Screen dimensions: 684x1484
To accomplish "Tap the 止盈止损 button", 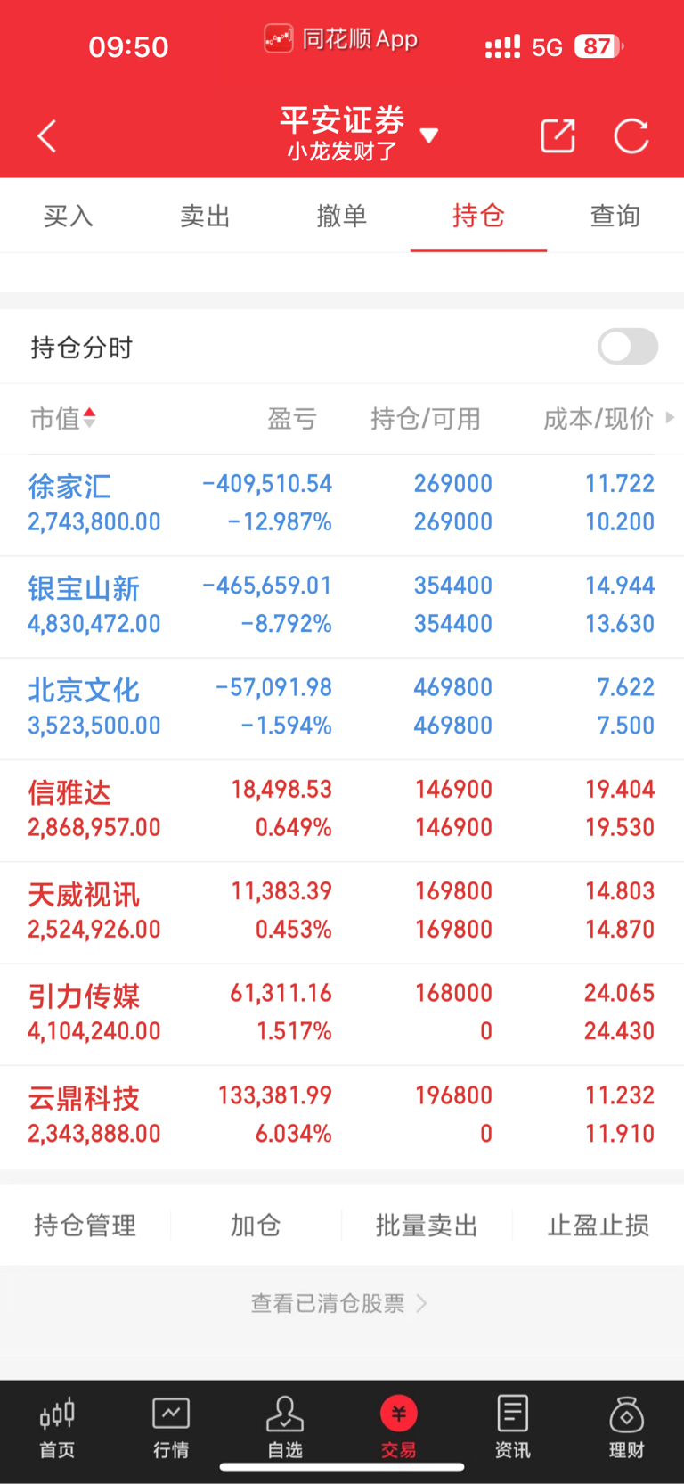I will click(598, 1226).
